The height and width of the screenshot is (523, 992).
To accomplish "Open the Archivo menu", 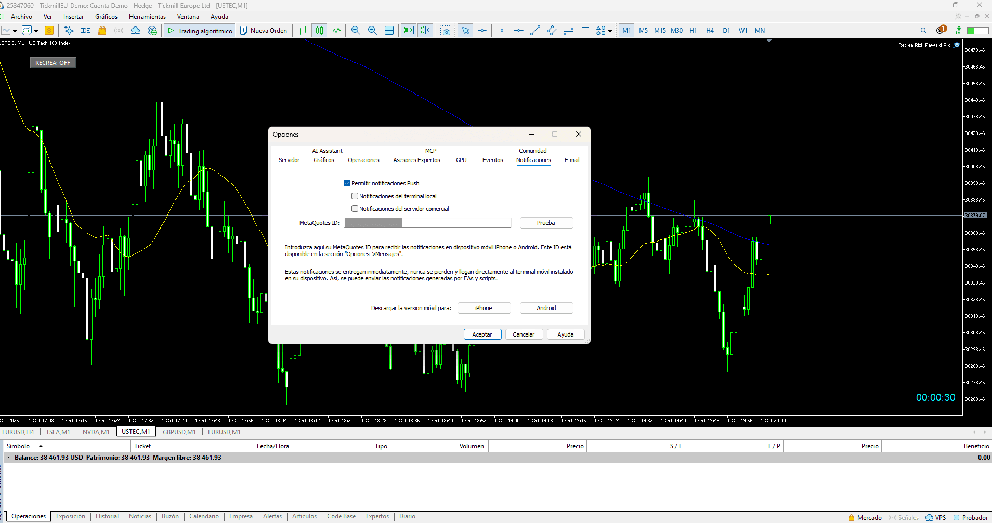I will pos(21,17).
